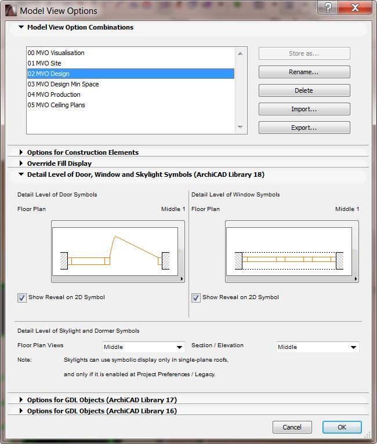Open the window symbol detail level preview
The image size is (377, 444).
coord(292,252)
